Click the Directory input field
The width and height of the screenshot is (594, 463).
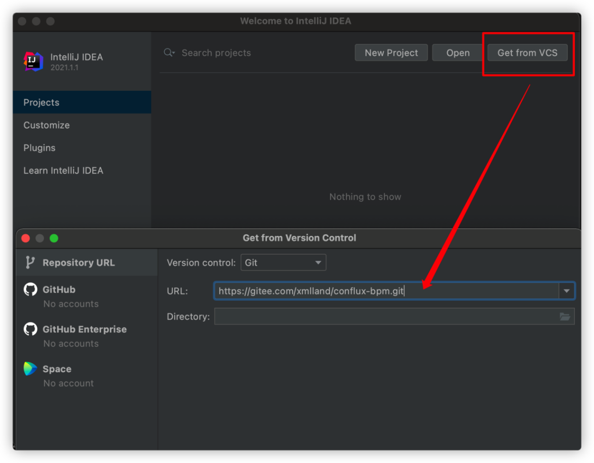(394, 317)
